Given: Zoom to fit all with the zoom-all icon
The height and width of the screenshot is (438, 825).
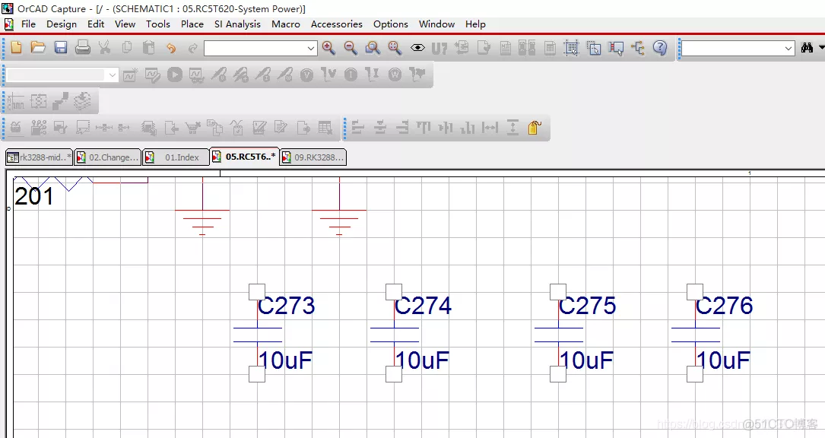Looking at the screenshot, I should [x=395, y=48].
